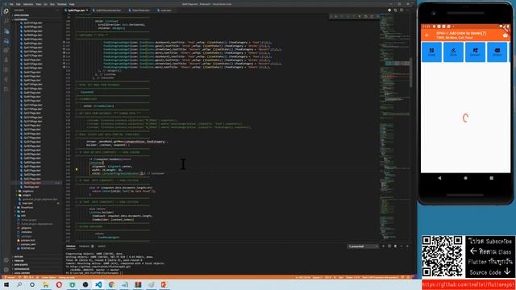Click the Visual Studio Code taskbar icon
Viewport: 516px width, 290px height.
pos(98,284)
